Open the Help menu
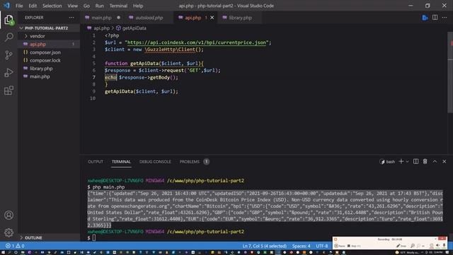The image size is (453, 255). pos(138,6)
